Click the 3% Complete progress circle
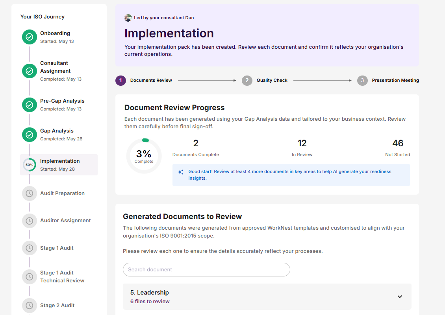The image size is (445, 315). (144, 156)
